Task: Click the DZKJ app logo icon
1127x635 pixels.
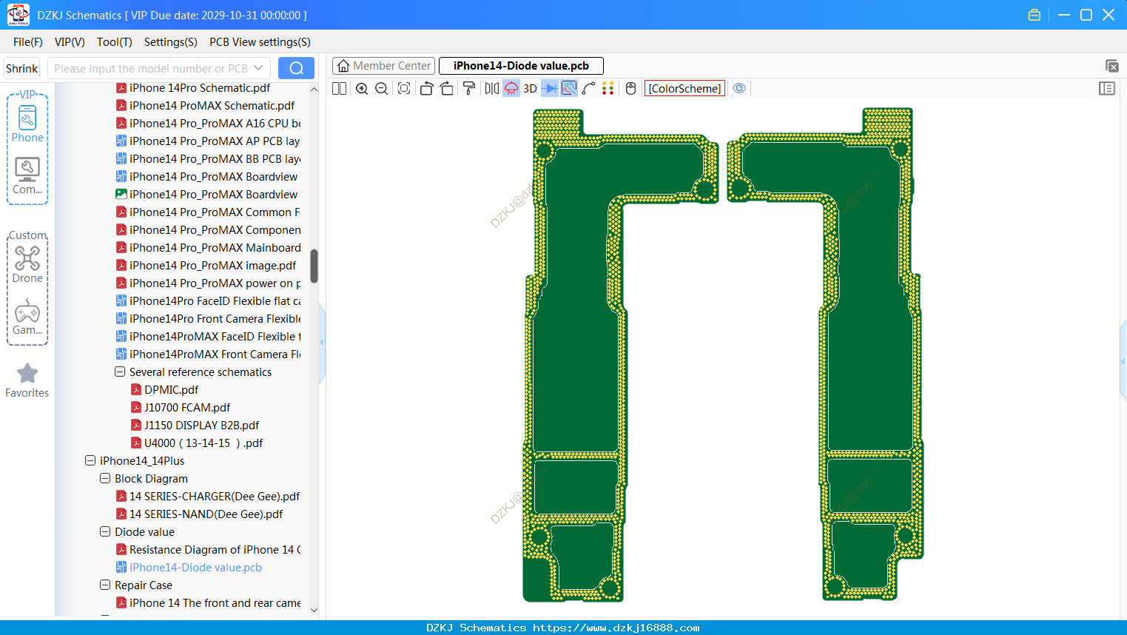Action: tap(18, 15)
